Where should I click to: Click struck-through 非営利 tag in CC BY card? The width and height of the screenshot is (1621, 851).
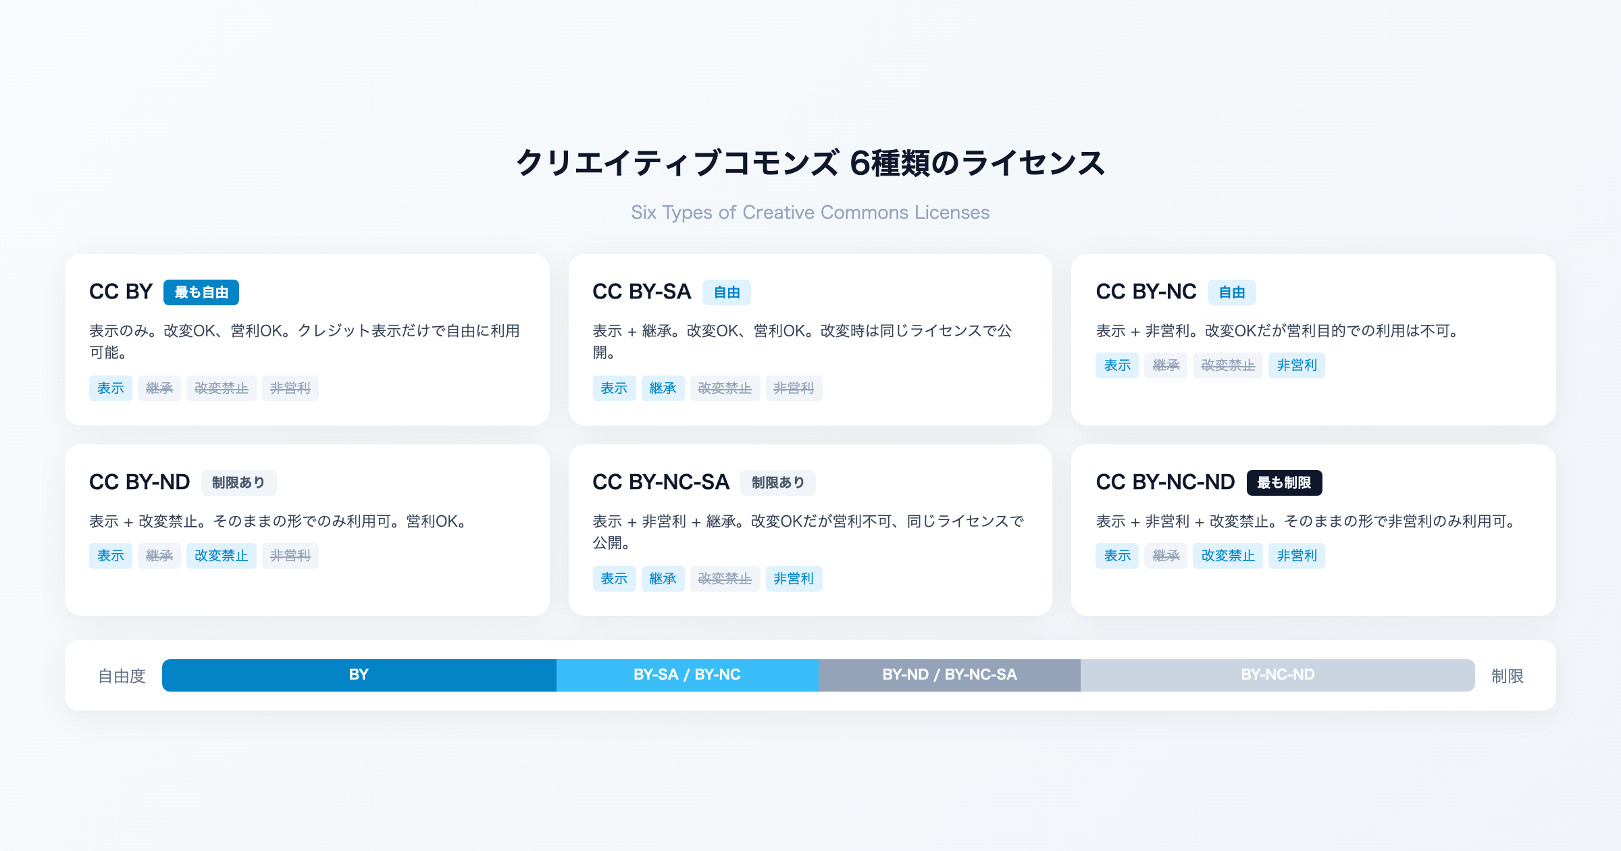point(290,388)
